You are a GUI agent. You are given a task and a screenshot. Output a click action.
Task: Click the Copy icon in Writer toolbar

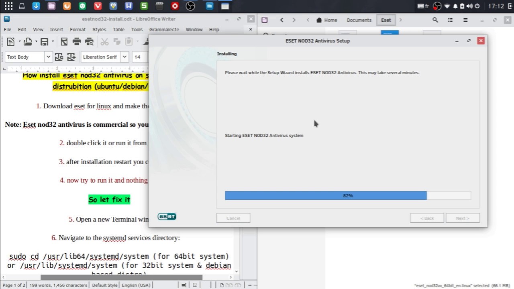[117, 41]
